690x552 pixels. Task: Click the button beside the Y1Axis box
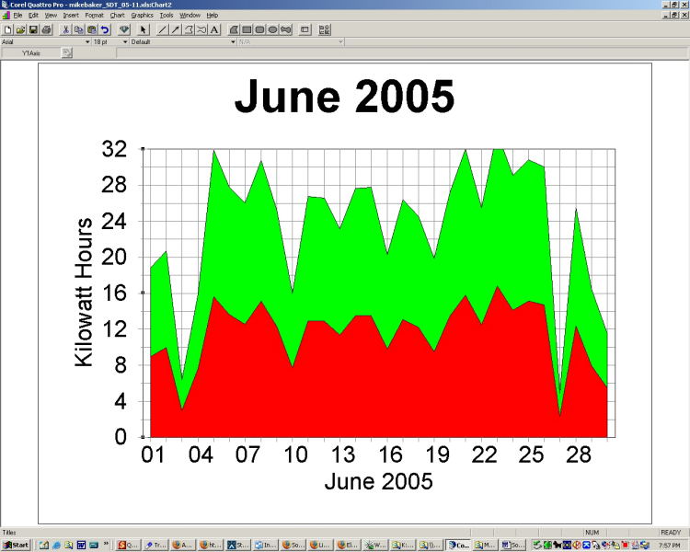point(66,52)
